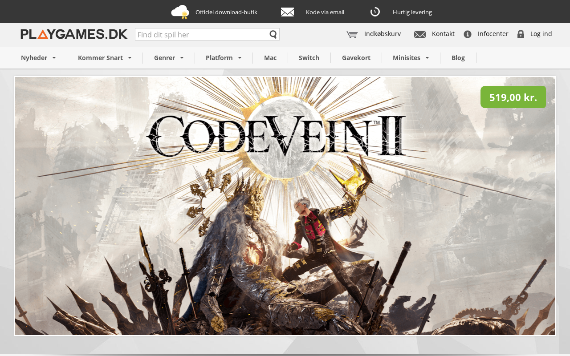Expand the Genrer dropdown arrow
The width and height of the screenshot is (570, 356).
182,58
